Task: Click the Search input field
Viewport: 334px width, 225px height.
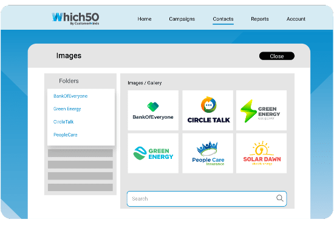Action: point(206,199)
